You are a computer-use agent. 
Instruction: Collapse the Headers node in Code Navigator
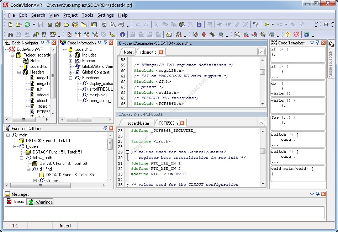pos(19,72)
